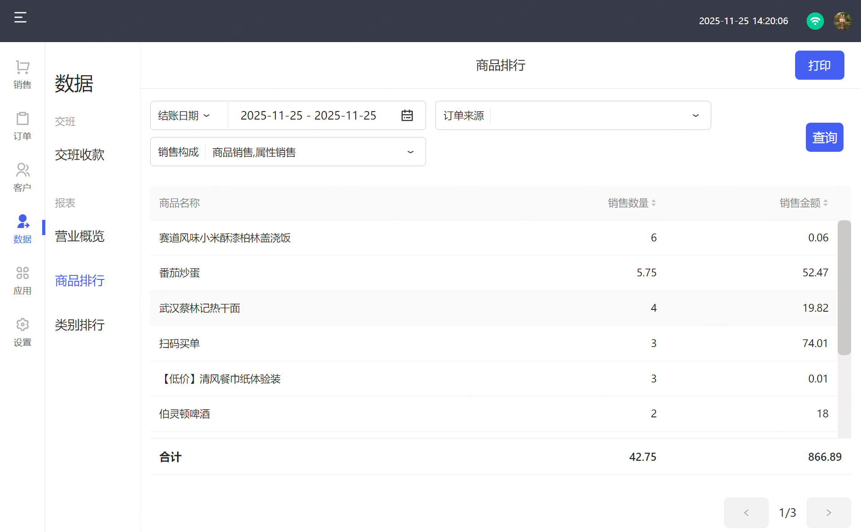
Task: Go to next page arrow
Action: pos(828,513)
